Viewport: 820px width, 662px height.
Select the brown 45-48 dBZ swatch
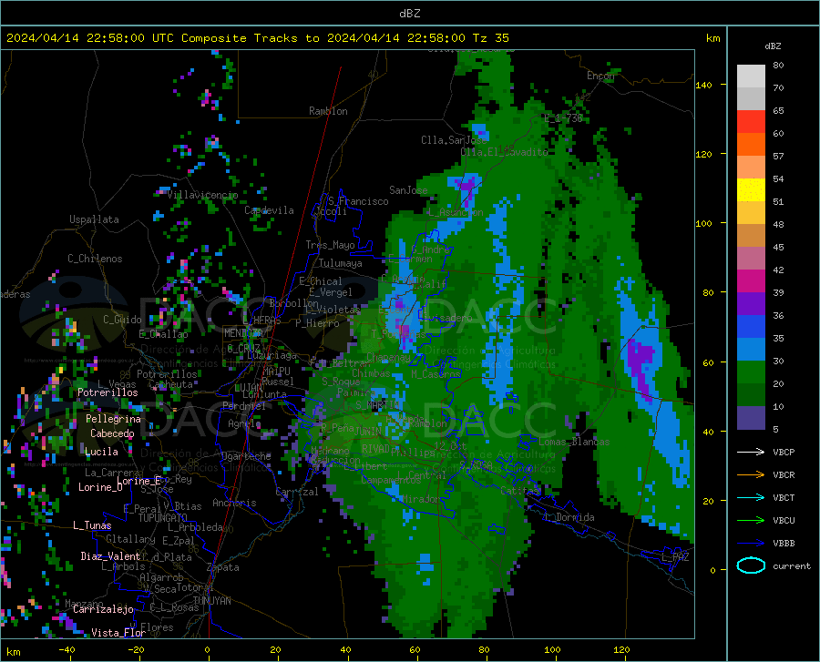(x=751, y=236)
